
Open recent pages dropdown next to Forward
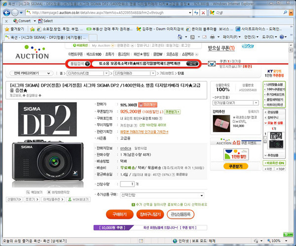coord(21,13)
